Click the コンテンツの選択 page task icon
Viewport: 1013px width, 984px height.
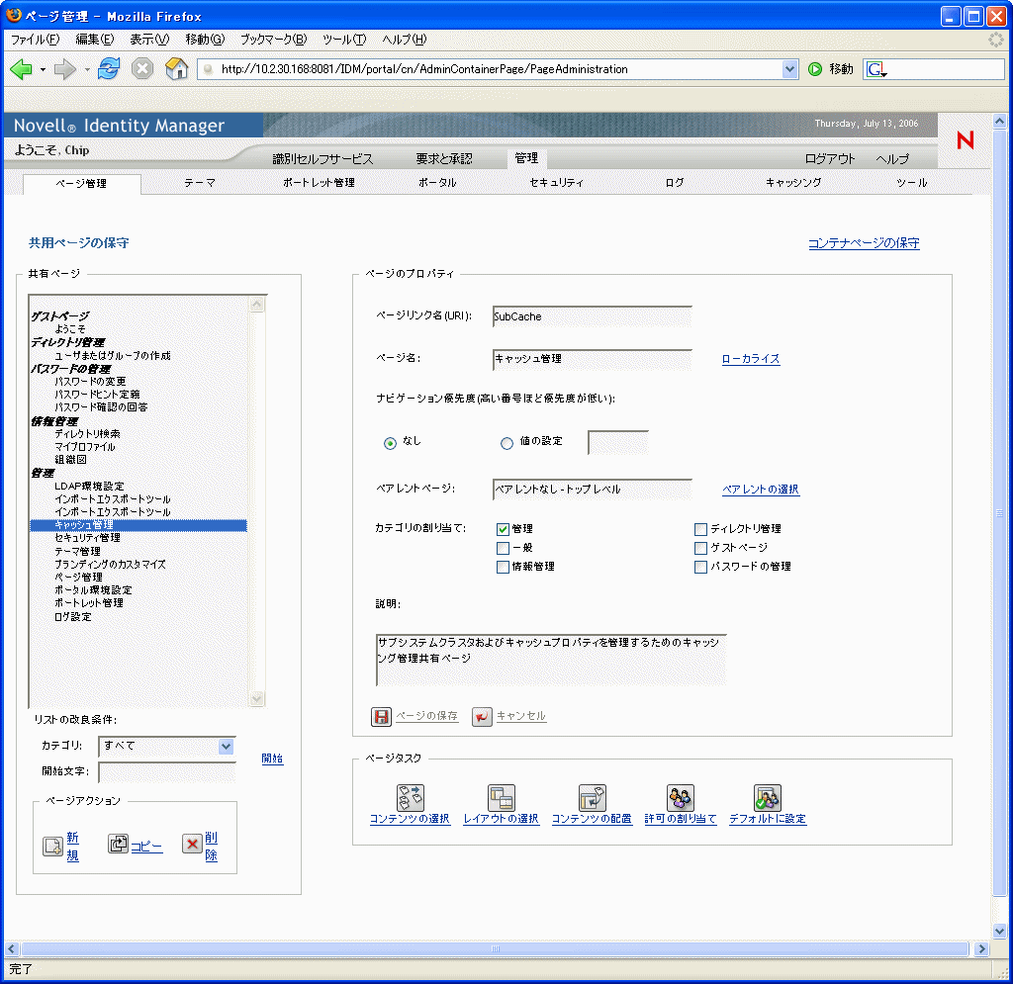[410, 798]
